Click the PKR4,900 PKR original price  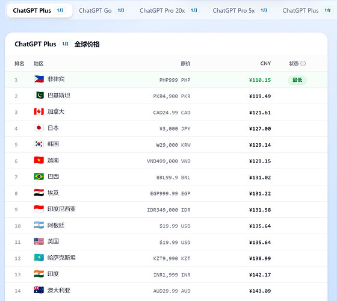pos(172,96)
